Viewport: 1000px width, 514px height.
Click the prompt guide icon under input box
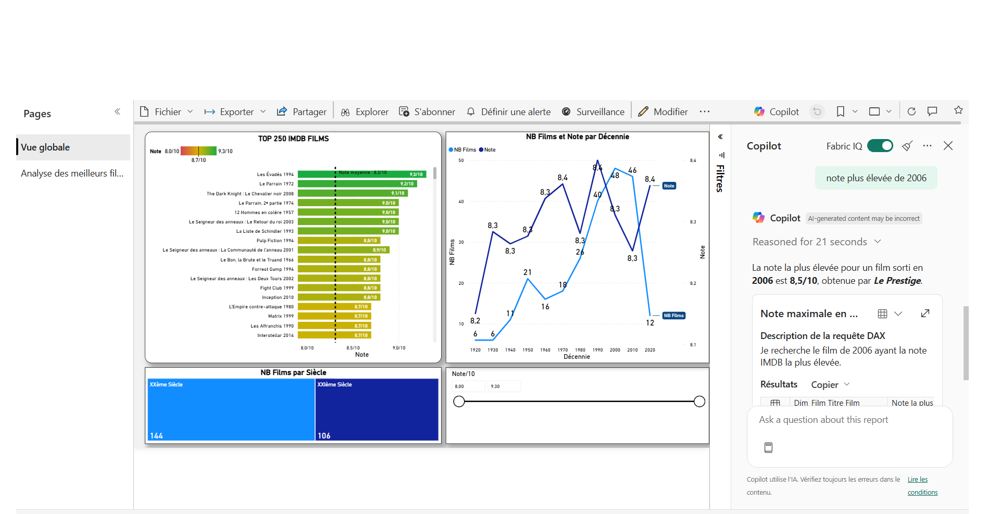pos(768,447)
